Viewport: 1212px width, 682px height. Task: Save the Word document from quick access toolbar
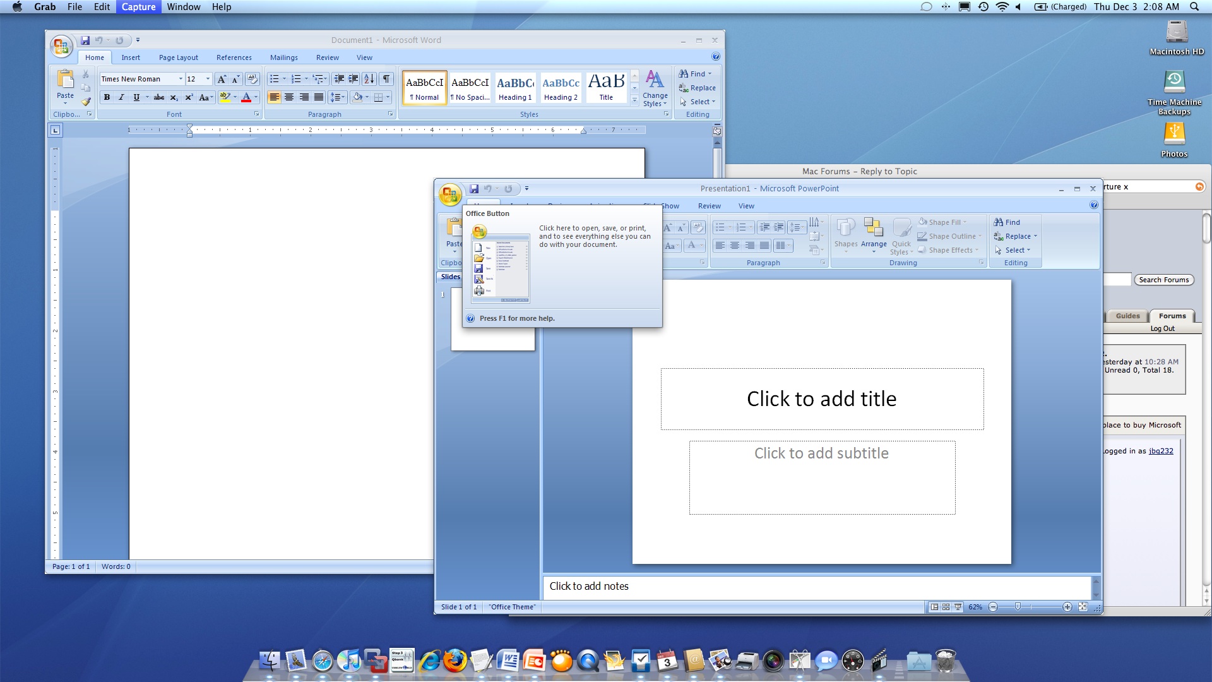click(x=85, y=40)
